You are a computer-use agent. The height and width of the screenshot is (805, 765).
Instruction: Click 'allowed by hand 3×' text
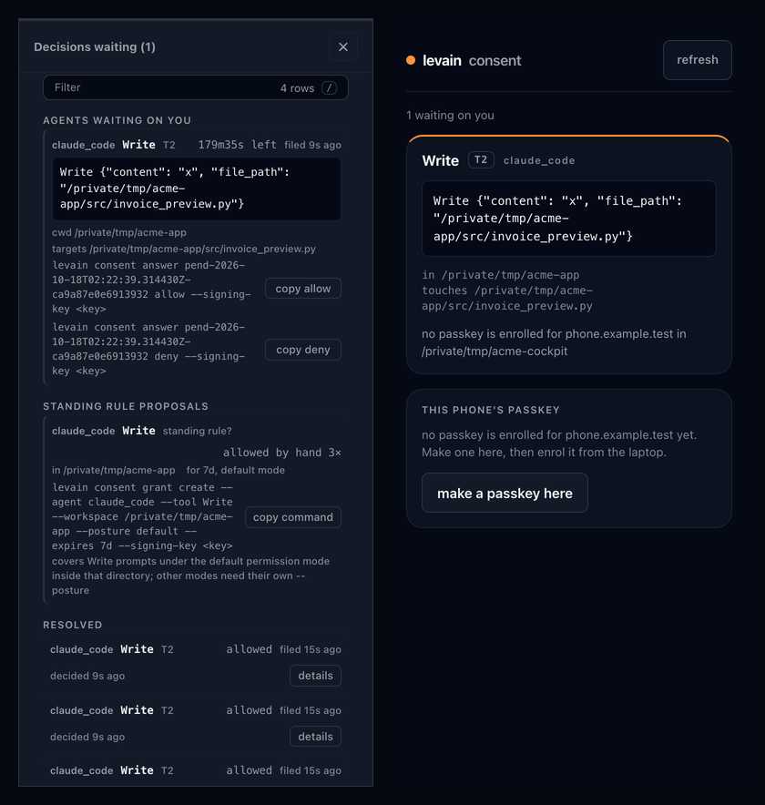282,453
